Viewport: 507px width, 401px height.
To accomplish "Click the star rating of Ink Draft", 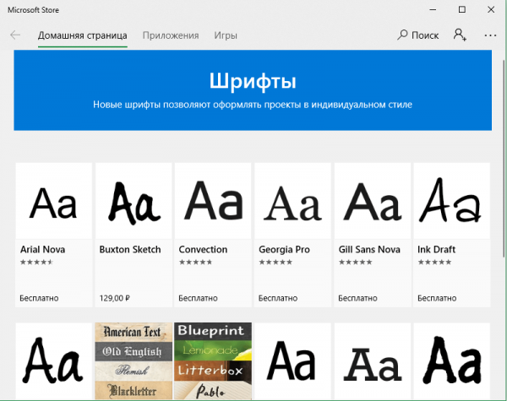I will point(434,262).
